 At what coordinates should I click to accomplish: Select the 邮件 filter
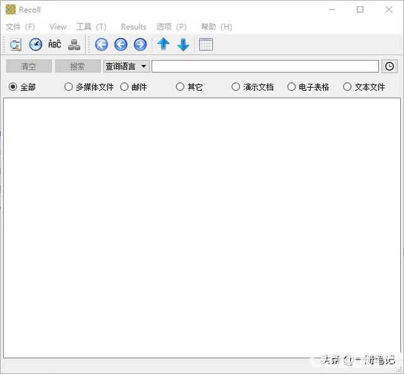pos(133,87)
